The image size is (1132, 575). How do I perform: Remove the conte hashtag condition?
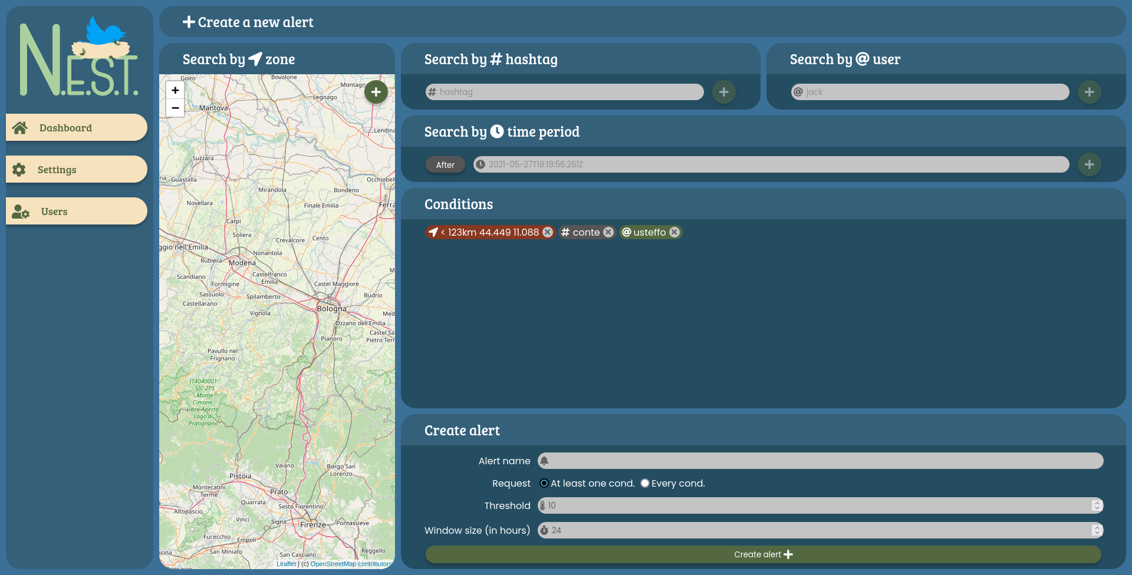(608, 232)
